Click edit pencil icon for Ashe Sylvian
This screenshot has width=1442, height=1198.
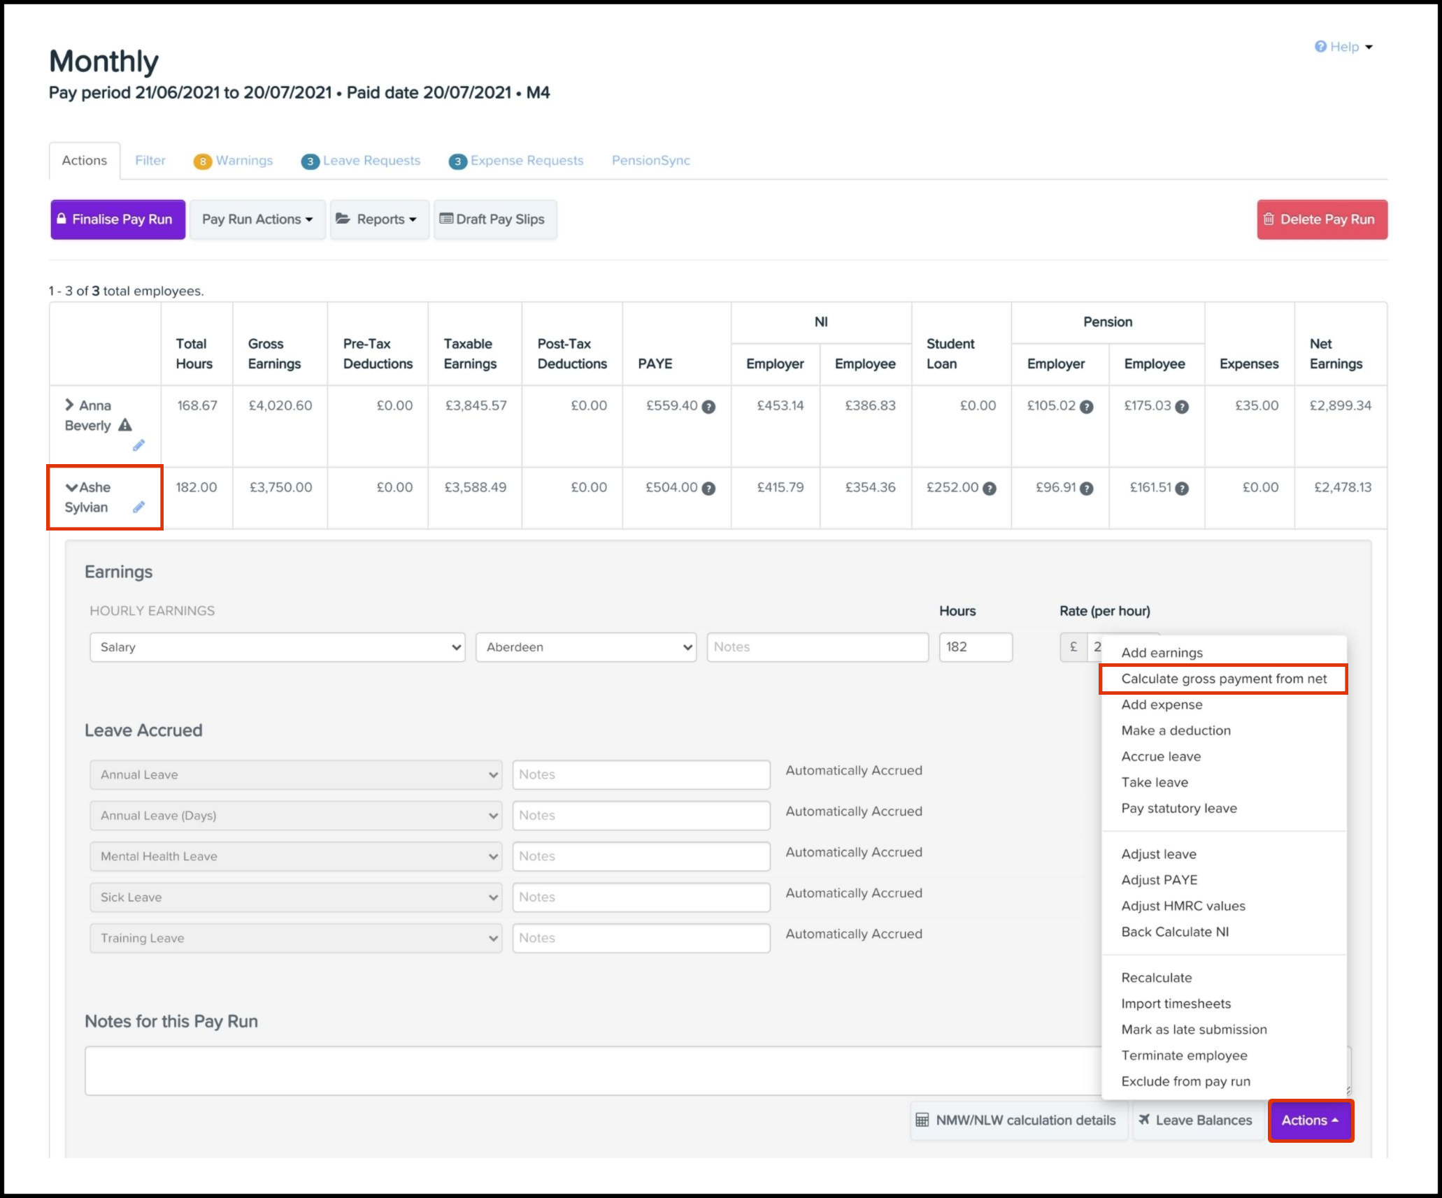[138, 507]
